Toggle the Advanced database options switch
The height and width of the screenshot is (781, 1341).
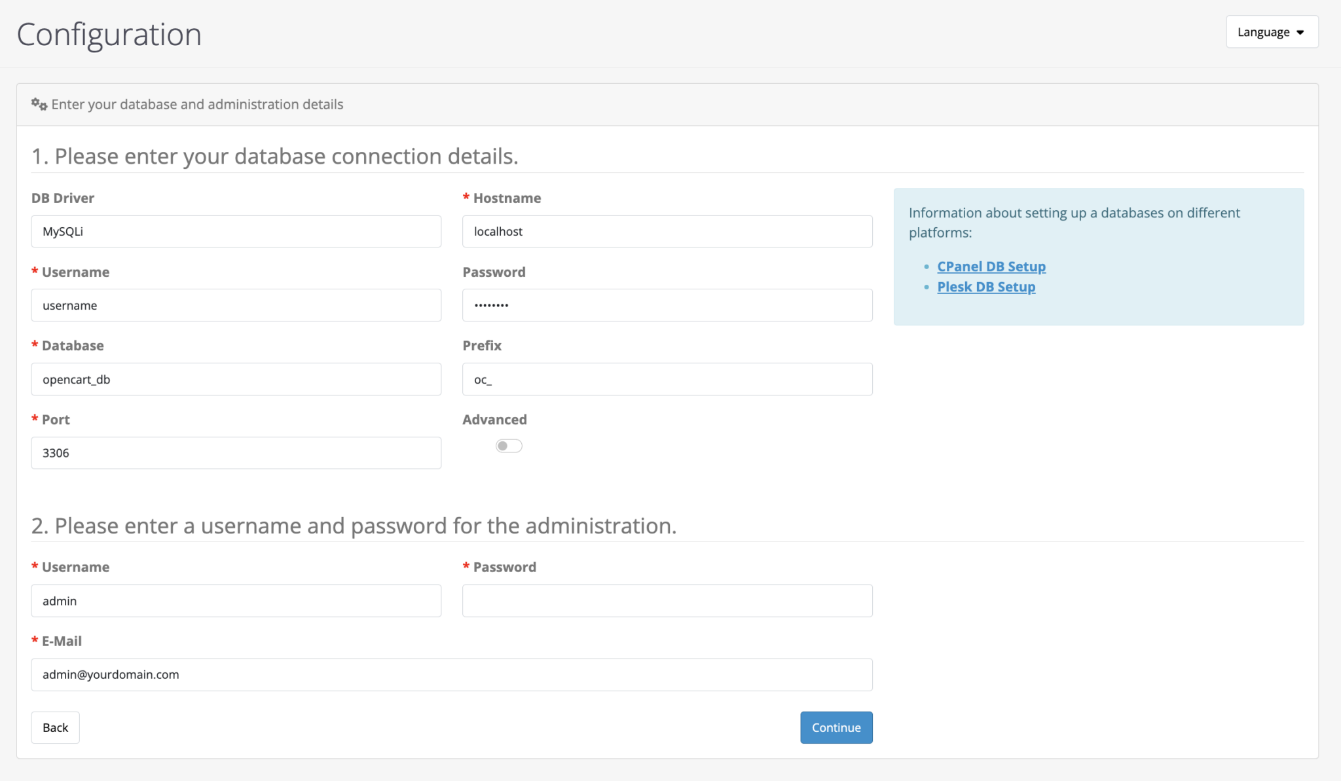tap(509, 445)
